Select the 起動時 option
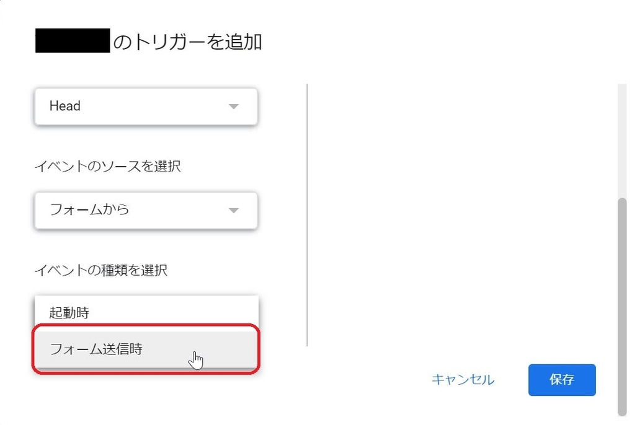Image resolution: width=635 pixels, height=425 pixels. (x=146, y=313)
